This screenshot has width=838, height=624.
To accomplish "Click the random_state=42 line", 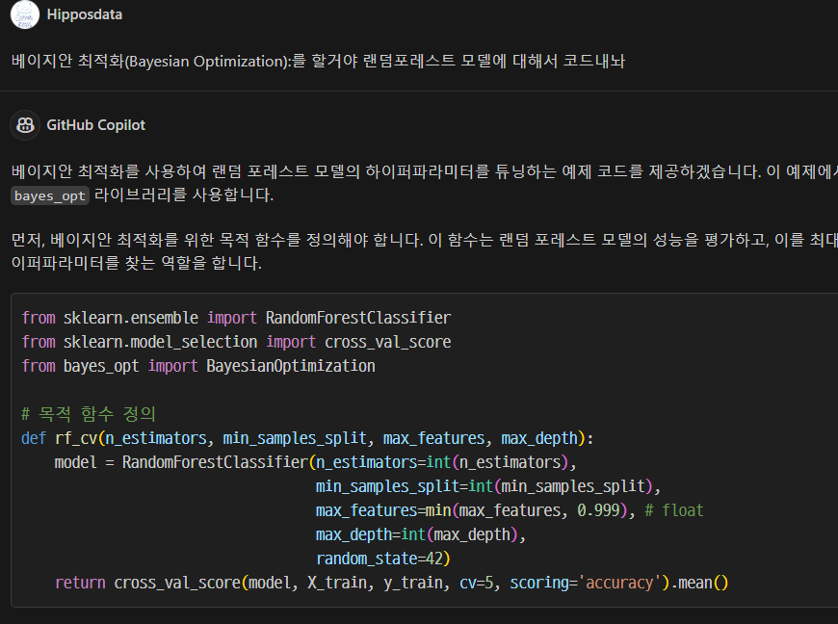I will [x=382, y=559].
